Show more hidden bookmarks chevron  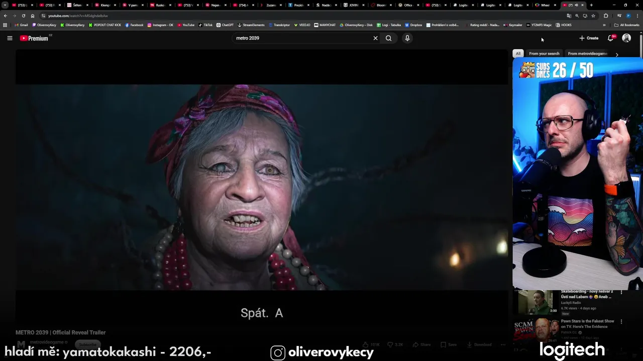pos(604,25)
